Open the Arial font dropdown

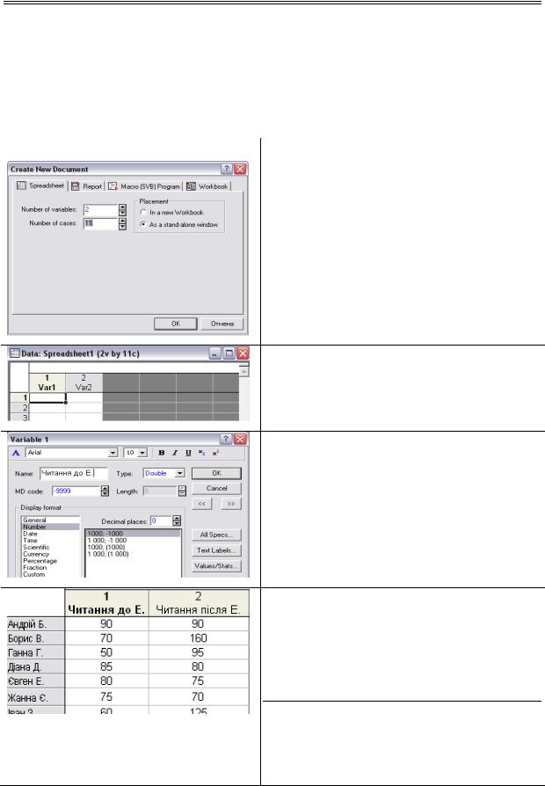[113, 453]
